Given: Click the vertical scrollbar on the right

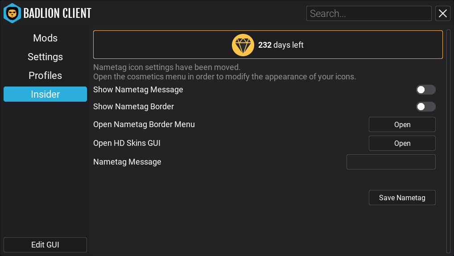Looking at the screenshot, I should [448, 142].
